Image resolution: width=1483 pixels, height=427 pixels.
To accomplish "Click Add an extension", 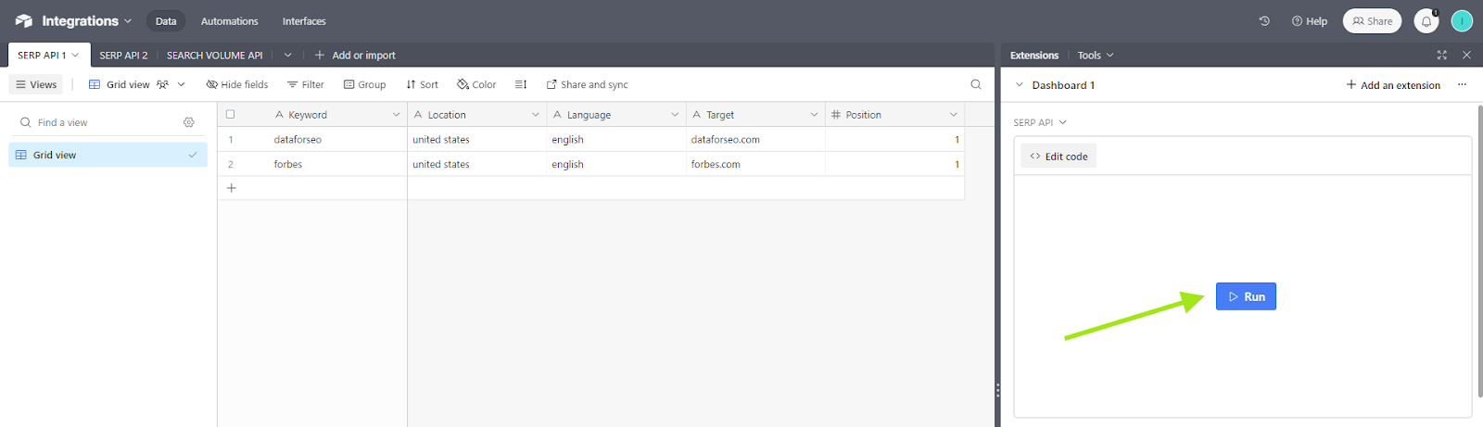I will coord(1393,84).
